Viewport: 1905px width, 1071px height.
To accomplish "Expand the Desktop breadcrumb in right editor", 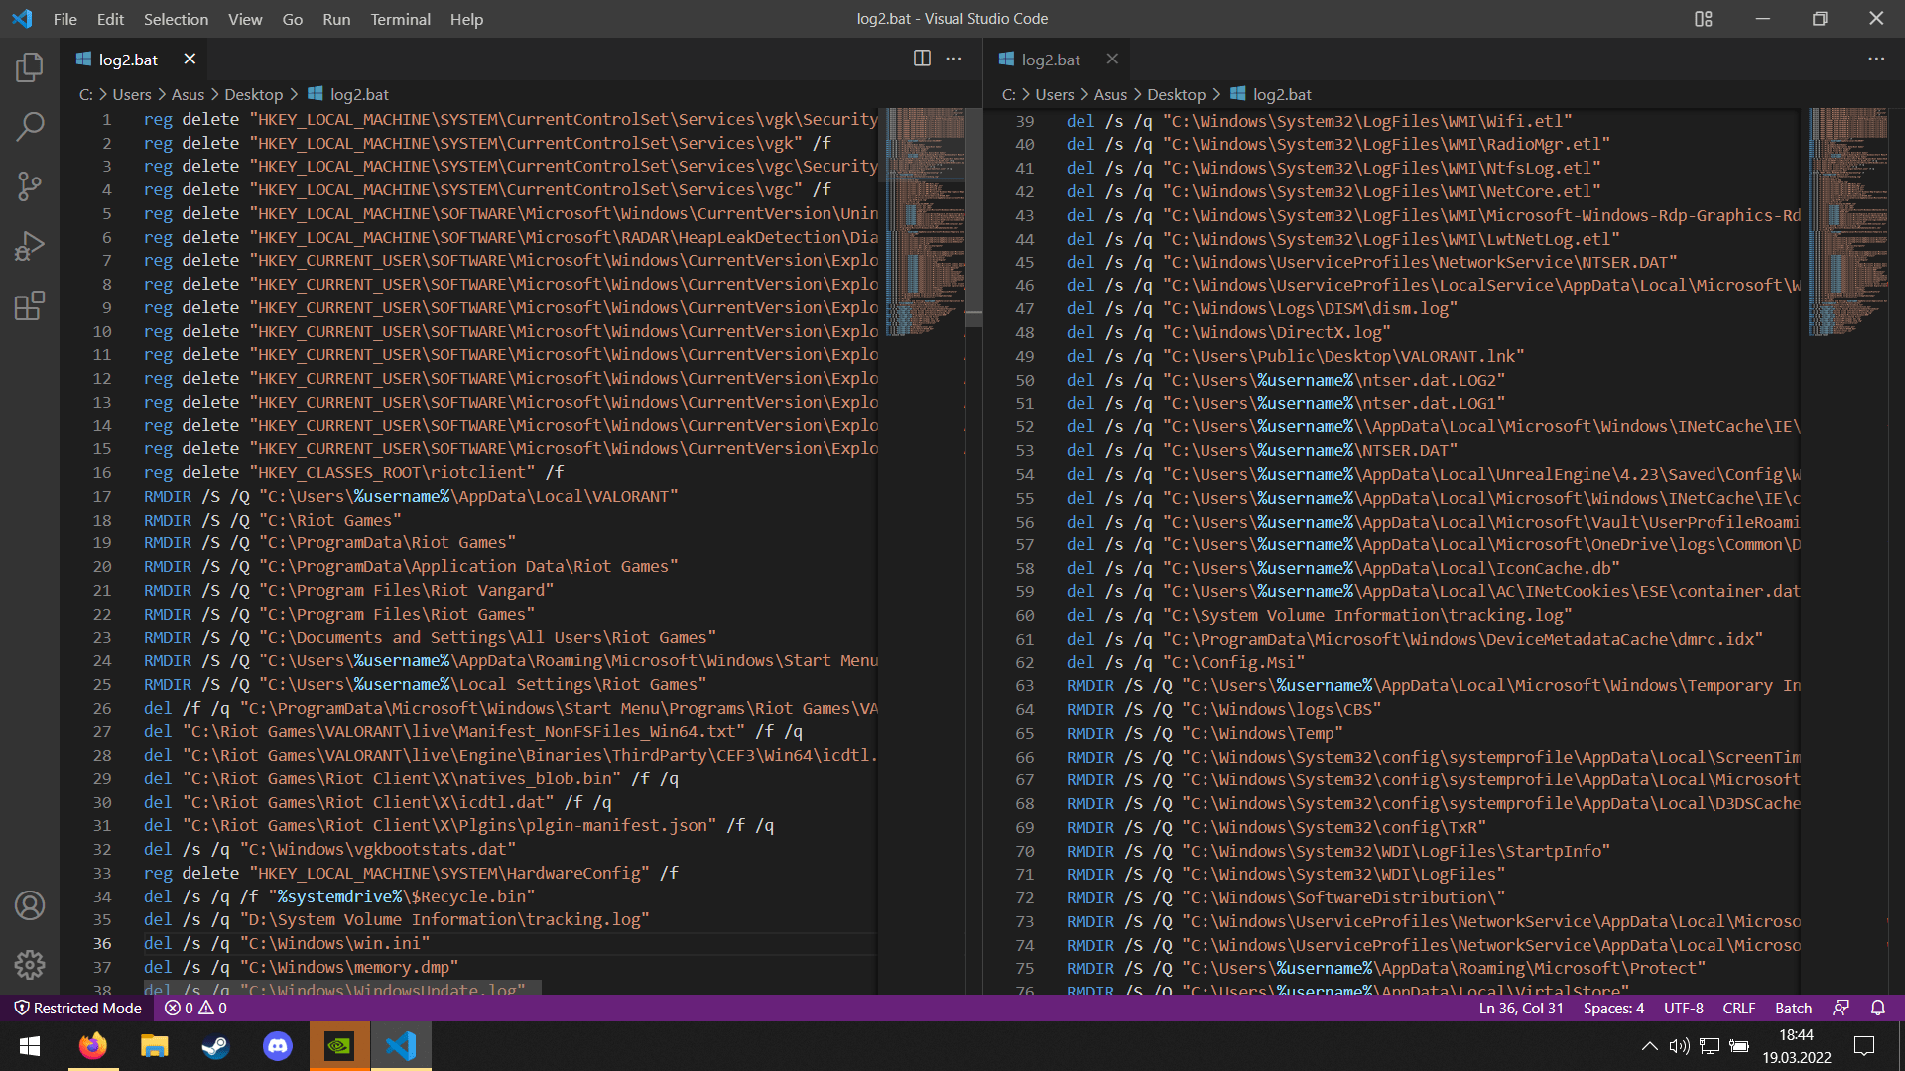I will pos(1176,94).
